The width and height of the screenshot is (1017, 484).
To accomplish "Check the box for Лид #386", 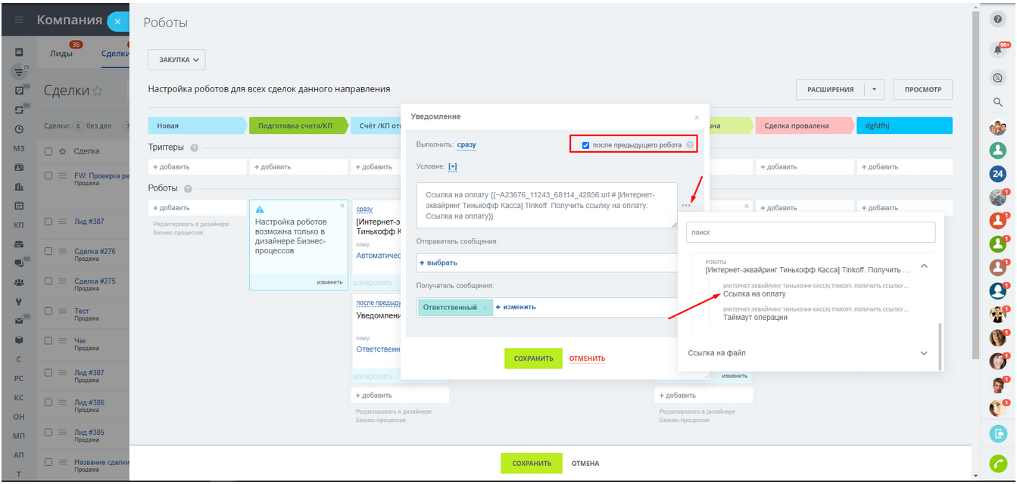I will pos(48,402).
